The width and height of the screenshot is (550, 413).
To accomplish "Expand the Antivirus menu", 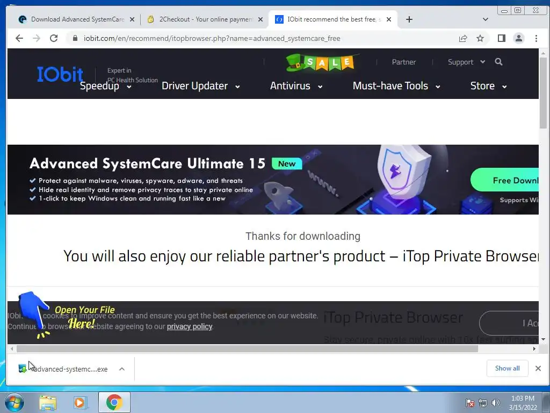I will coord(296,86).
